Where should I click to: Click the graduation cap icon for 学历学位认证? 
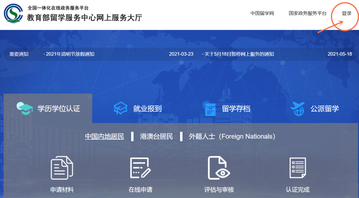point(25,108)
